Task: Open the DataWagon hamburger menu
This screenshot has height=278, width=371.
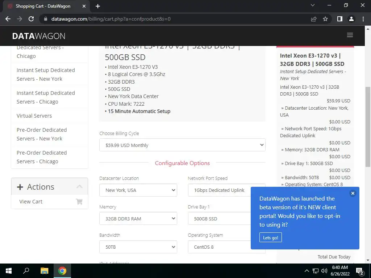Action: pos(350,35)
